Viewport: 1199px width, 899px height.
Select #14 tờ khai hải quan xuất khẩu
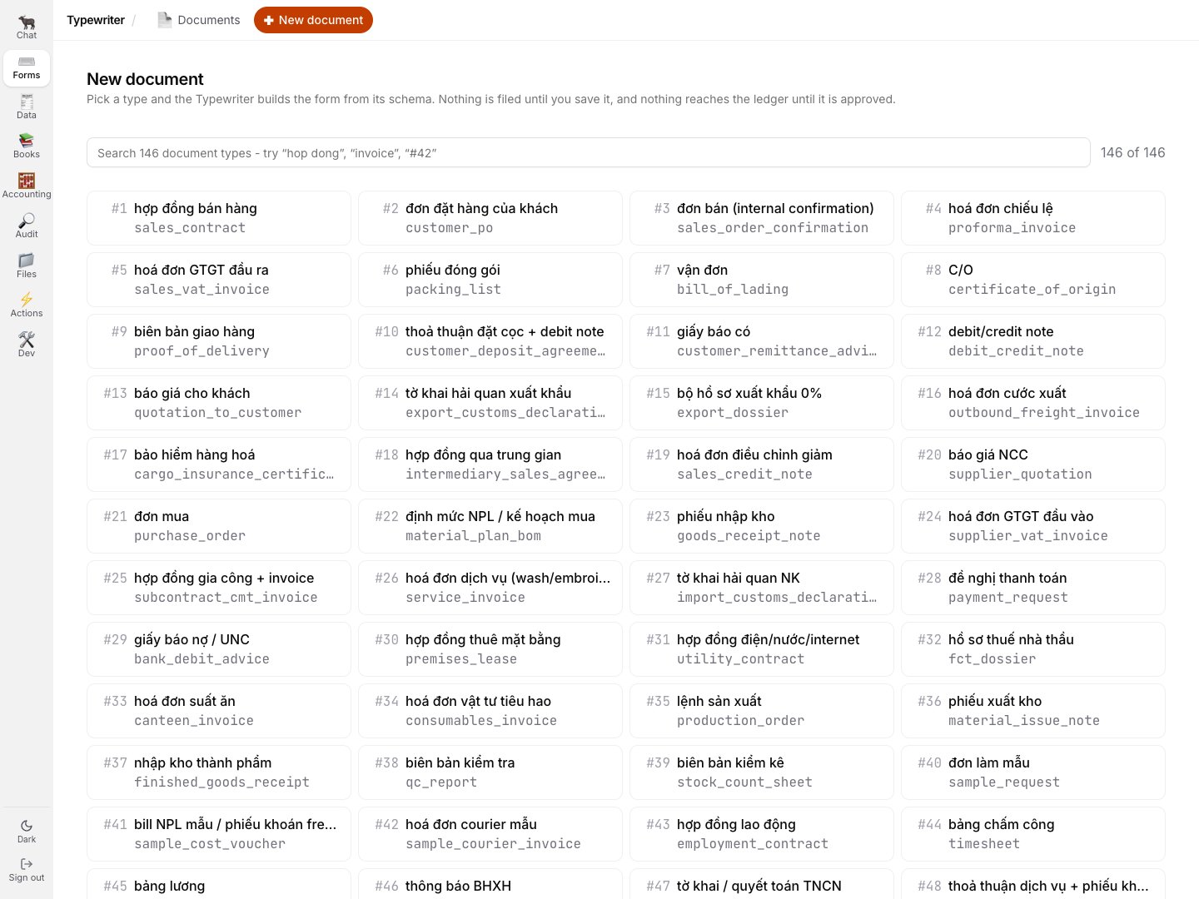(490, 403)
